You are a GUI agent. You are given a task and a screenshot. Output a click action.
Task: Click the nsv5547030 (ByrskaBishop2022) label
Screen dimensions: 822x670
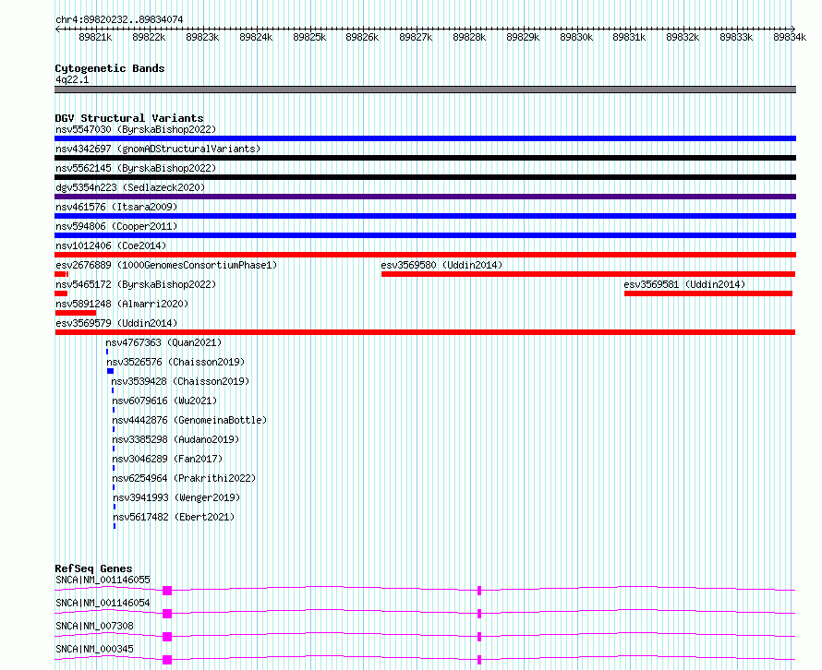coord(136,129)
